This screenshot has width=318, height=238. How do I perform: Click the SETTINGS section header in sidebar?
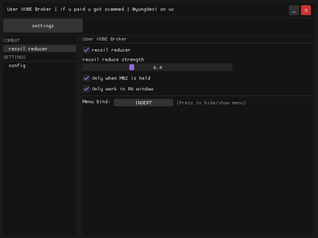pos(15,57)
